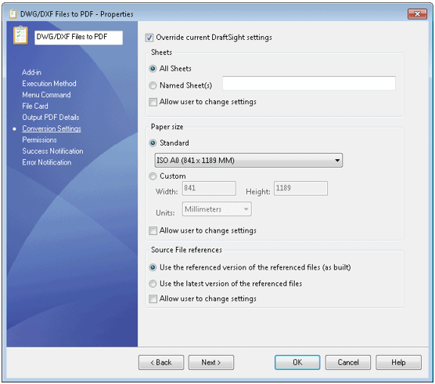Enable Allow user to change settings under Sheets
Viewport: 435px width, 384px height.
pyautogui.click(x=153, y=102)
